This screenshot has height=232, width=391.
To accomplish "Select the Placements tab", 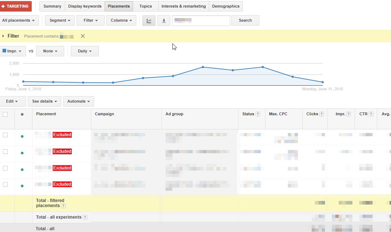I will [119, 6].
